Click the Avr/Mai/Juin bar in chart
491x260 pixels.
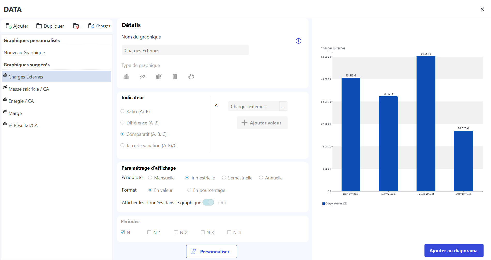click(388, 144)
